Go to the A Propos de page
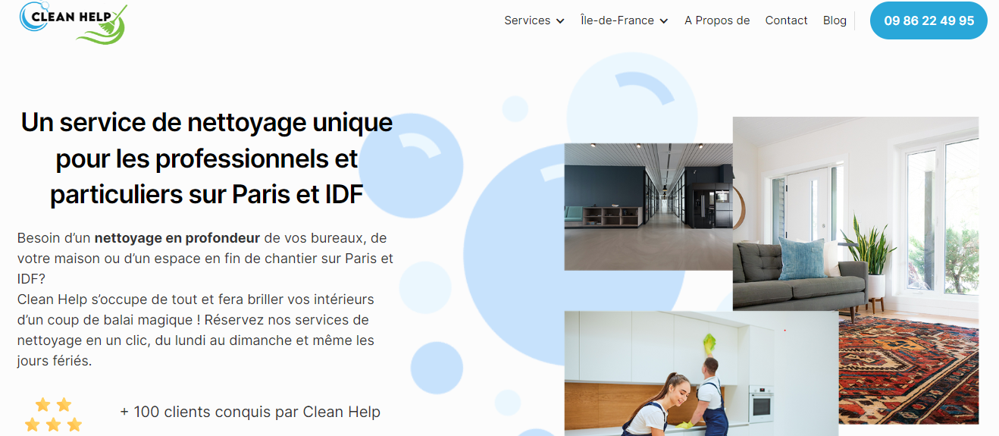999x436 pixels. click(x=717, y=20)
